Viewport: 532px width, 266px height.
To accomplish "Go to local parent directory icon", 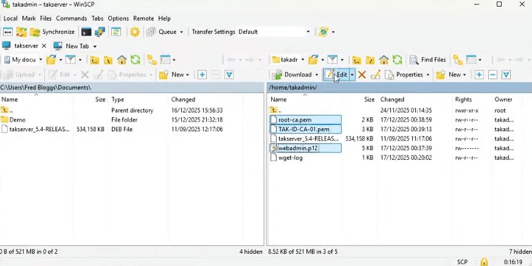I will (94, 60).
